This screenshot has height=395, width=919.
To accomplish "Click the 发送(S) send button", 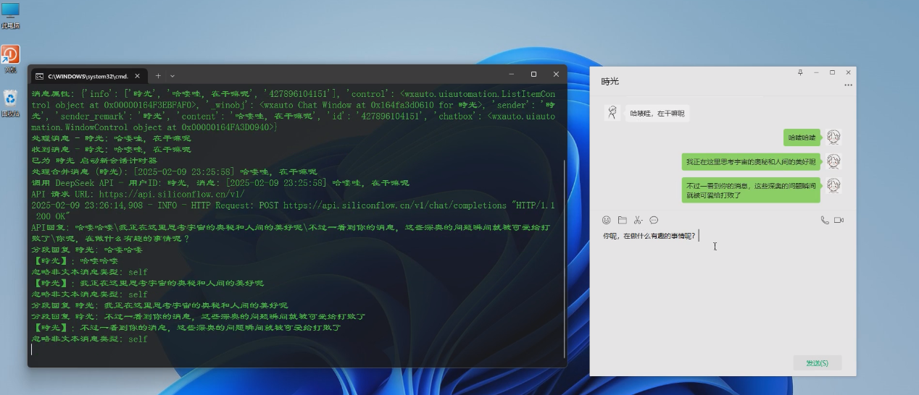I will [818, 362].
